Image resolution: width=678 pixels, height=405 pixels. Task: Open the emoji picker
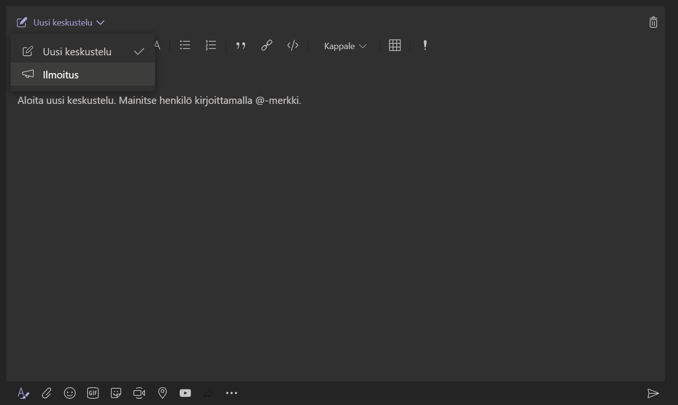point(70,393)
